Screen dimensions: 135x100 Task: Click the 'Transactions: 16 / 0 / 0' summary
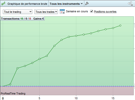[16, 19]
